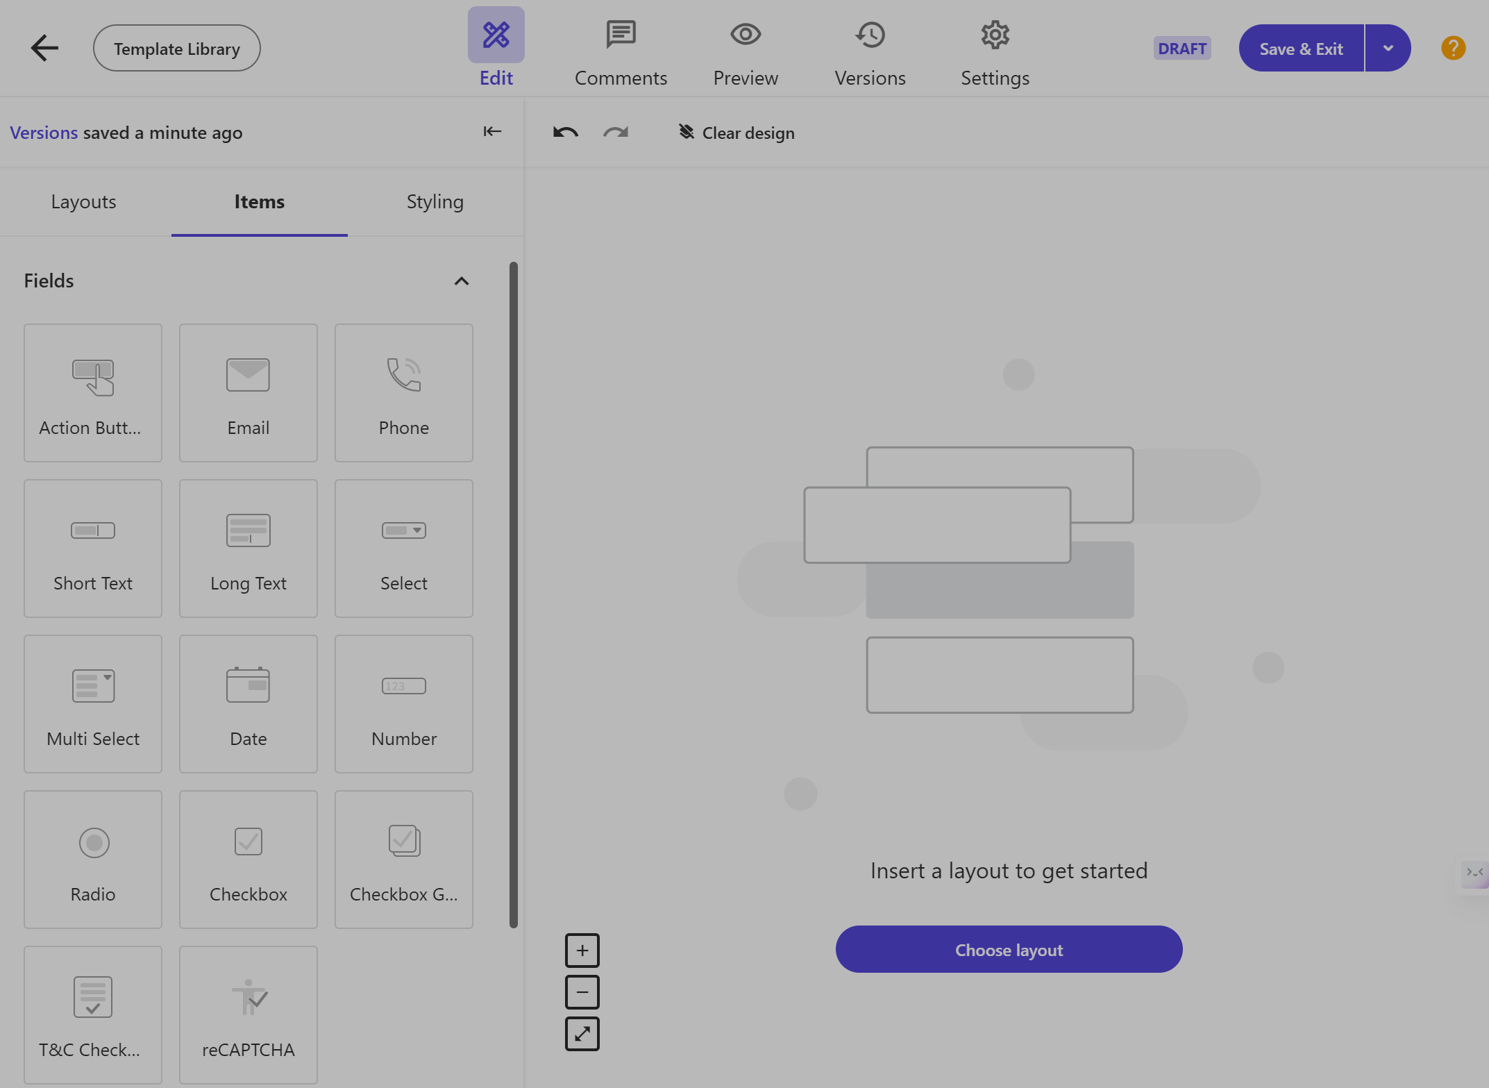Open the orange help question mark

pos(1453,48)
